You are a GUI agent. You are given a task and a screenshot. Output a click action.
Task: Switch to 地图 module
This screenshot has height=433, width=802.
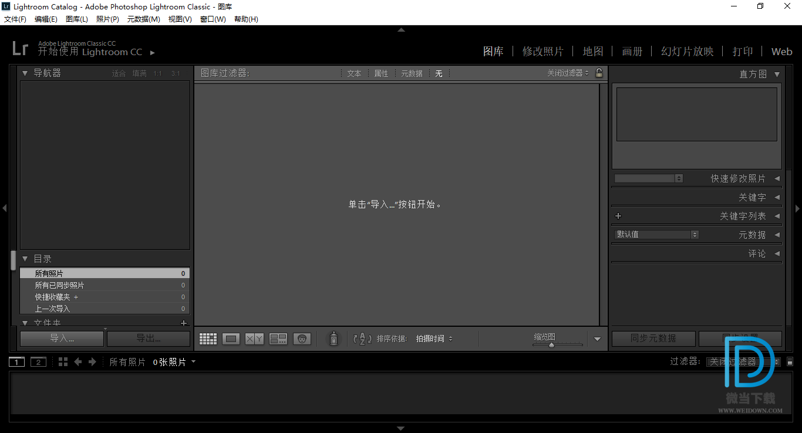[593, 52]
